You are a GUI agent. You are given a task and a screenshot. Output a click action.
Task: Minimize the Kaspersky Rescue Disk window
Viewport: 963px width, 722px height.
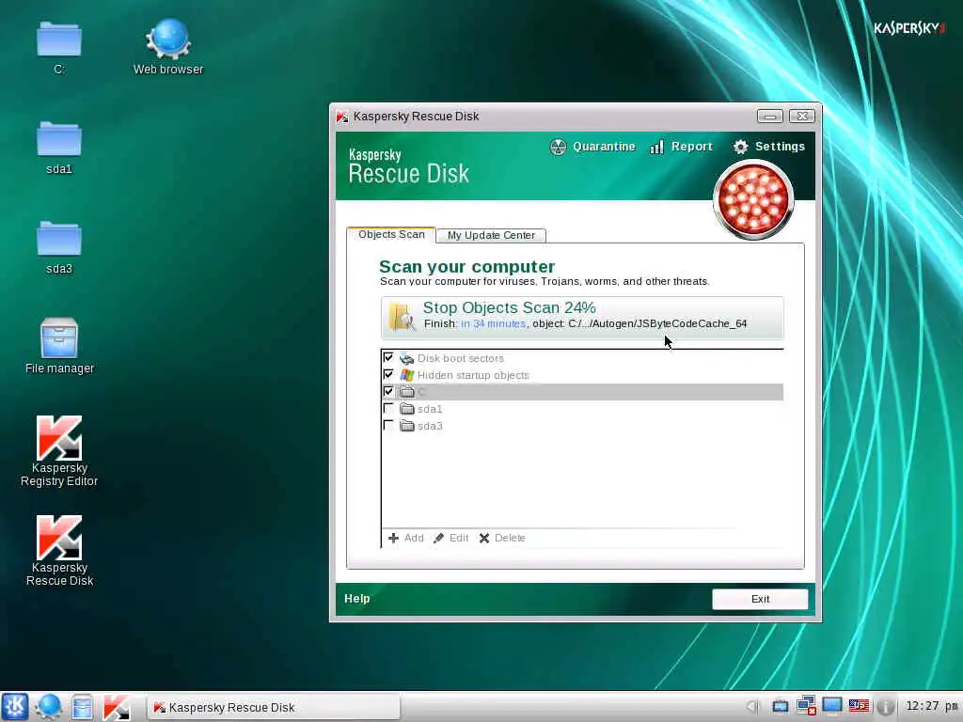769,116
